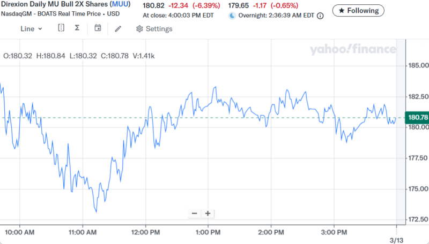Open the Line chart type dropdown
This screenshot has width=429, height=244.
click(x=31, y=29)
